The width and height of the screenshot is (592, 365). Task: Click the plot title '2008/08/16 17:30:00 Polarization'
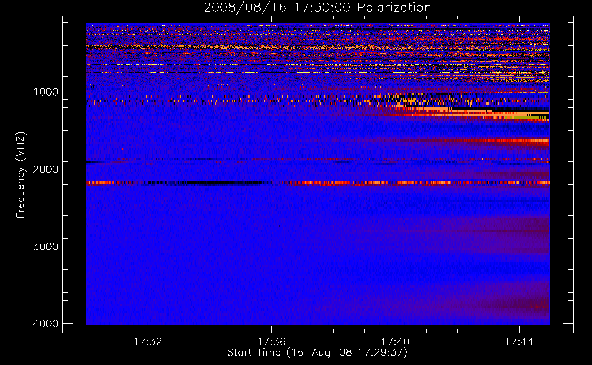(317, 7)
